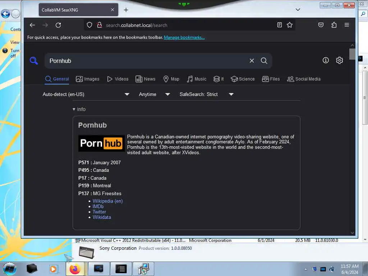Open the list all tabs chevron

tap(298, 10)
